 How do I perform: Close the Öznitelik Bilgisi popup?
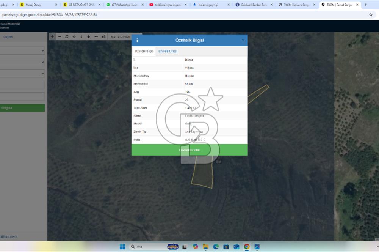[243, 40]
